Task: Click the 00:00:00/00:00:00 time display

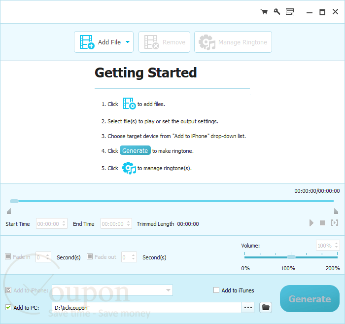Action: point(317,191)
